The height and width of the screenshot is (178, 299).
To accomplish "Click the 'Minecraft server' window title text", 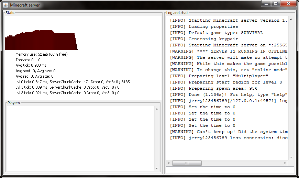I will pos(25,5).
